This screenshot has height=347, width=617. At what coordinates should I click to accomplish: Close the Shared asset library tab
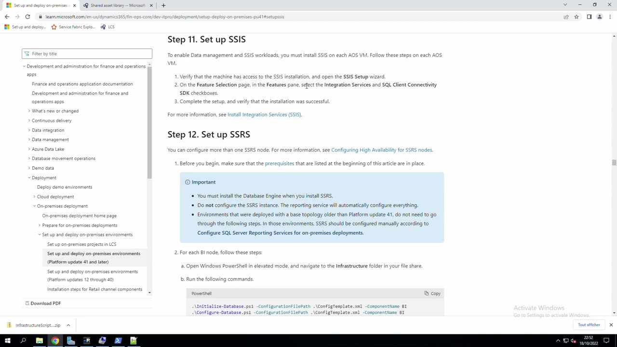(x=151, y=5)
